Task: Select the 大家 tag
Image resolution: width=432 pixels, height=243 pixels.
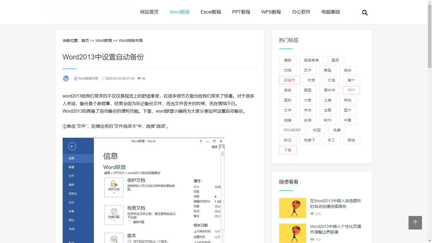Action: [308, 100]
